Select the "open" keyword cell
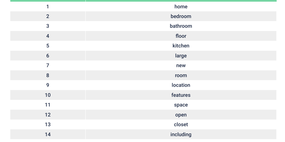285x142 pixels. pos(181,115)
